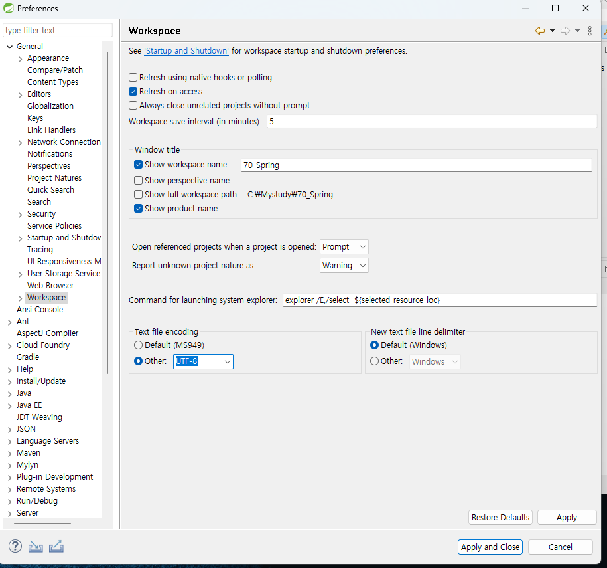Screen dimensions: 607x568
Task: Open the forward history dropdown arrow
Action: (577, 31)
